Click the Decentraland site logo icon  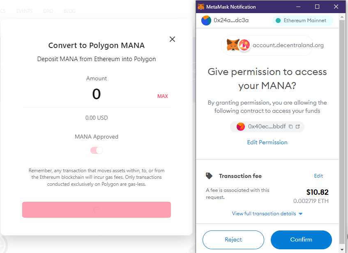point(244,45)
